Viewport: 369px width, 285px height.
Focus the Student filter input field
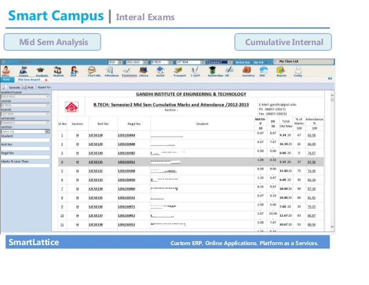click(25, 140)
